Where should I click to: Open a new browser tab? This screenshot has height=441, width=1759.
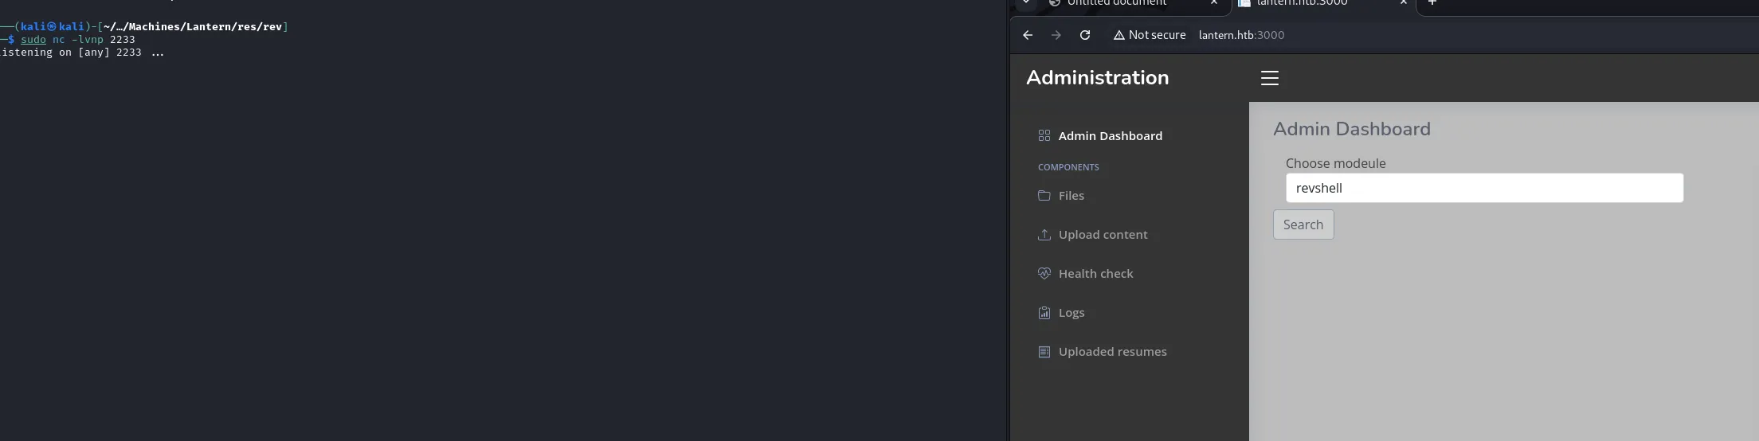pos(1432,3)
